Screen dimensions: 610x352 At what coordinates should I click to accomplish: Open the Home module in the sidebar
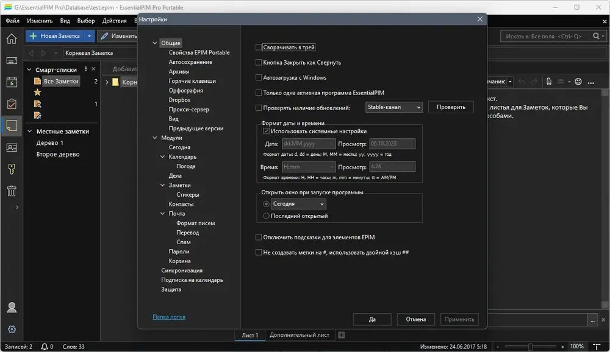coord(12,38)
